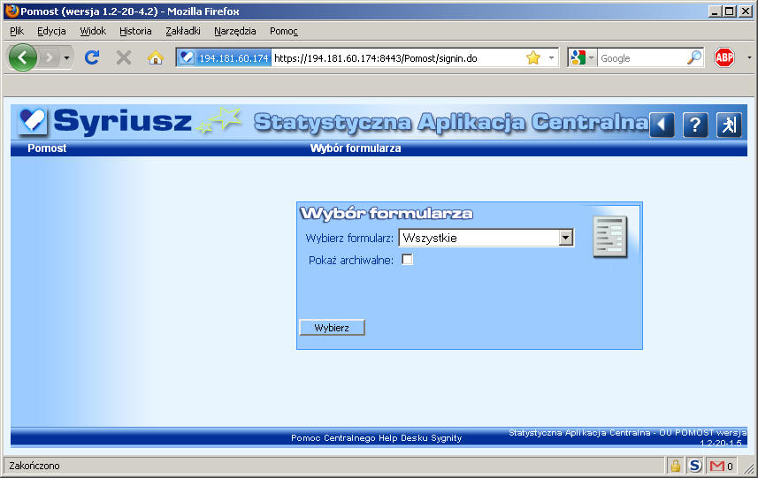Open the navigation history dropdown arrow

pos(66,58)
